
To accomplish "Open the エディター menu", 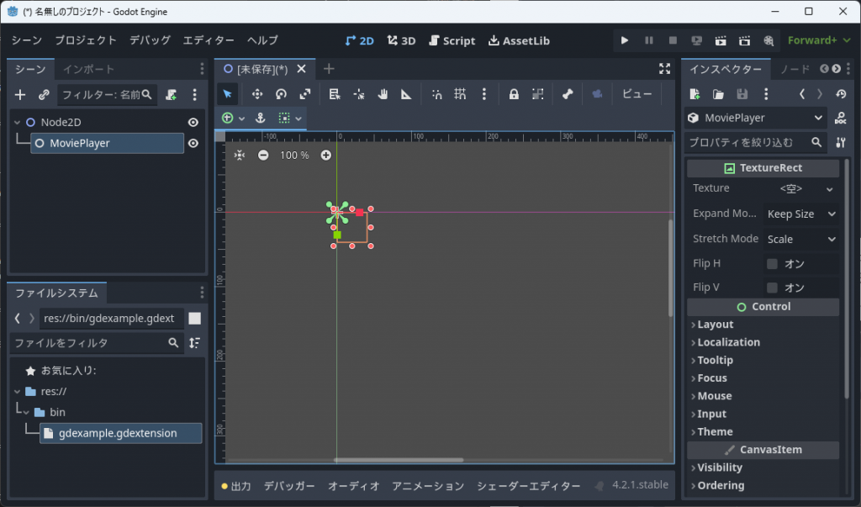I will coord(209,40).
